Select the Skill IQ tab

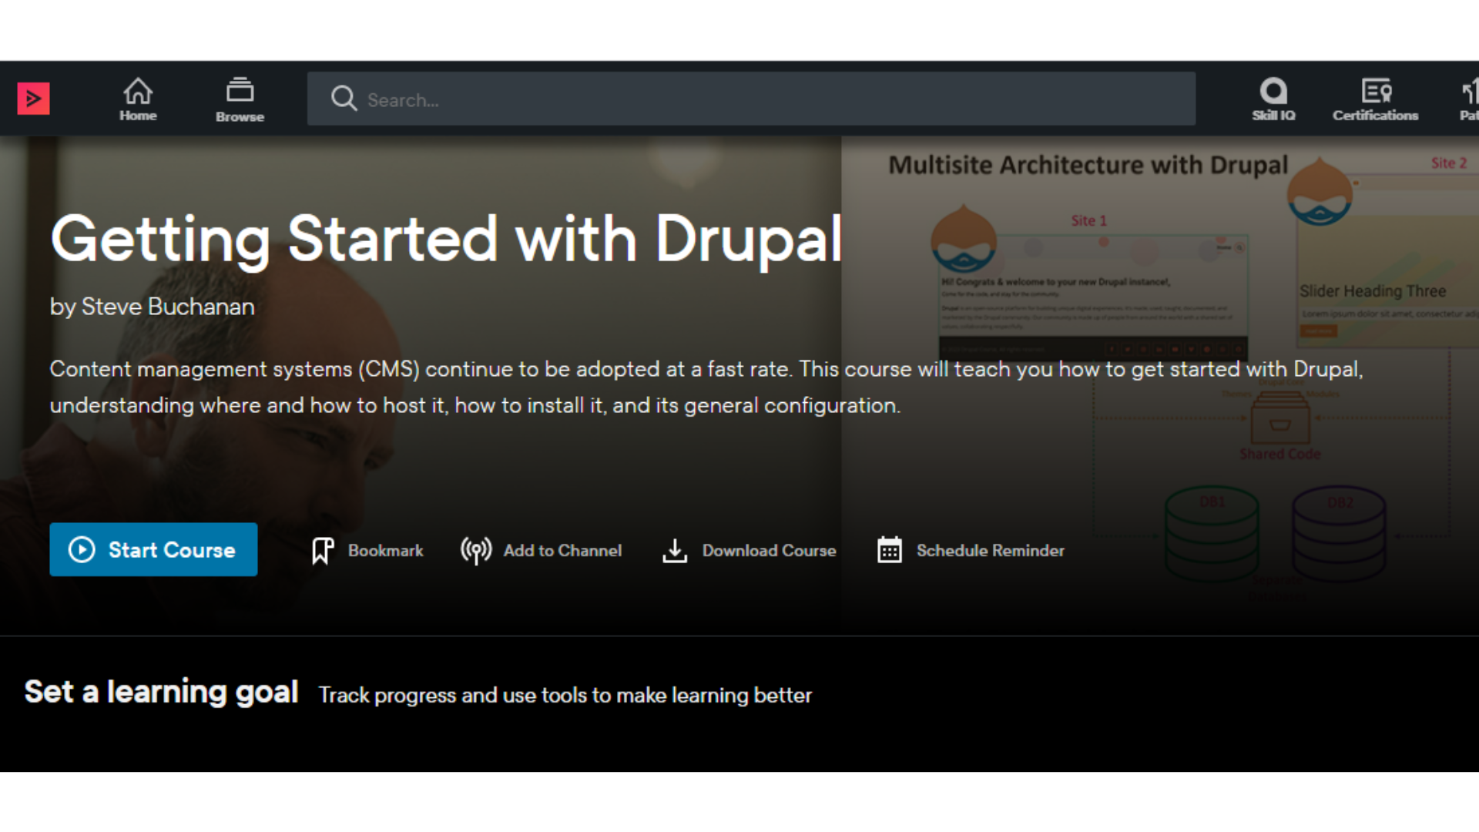click(x=1273, y=99)
